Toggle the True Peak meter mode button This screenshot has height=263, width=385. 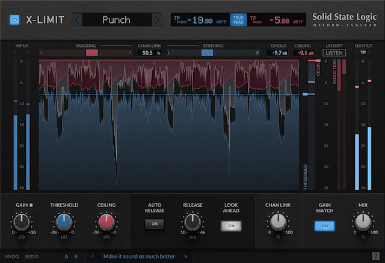238,20
